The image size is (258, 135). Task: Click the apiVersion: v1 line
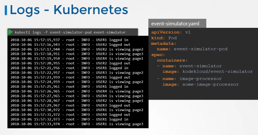point(171,32)
